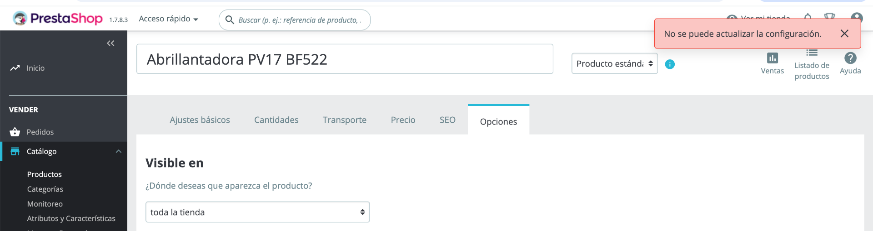Dismiss the configuration error alert
The image size is (873, 231).
click(x=844, y=34)
